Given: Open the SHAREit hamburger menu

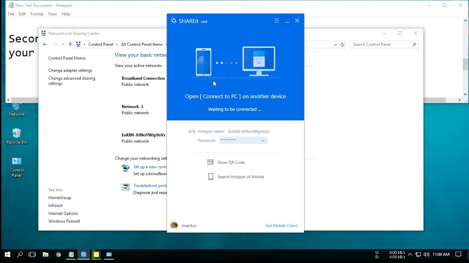Looking at the screenshot, I should tap(277, 21).
